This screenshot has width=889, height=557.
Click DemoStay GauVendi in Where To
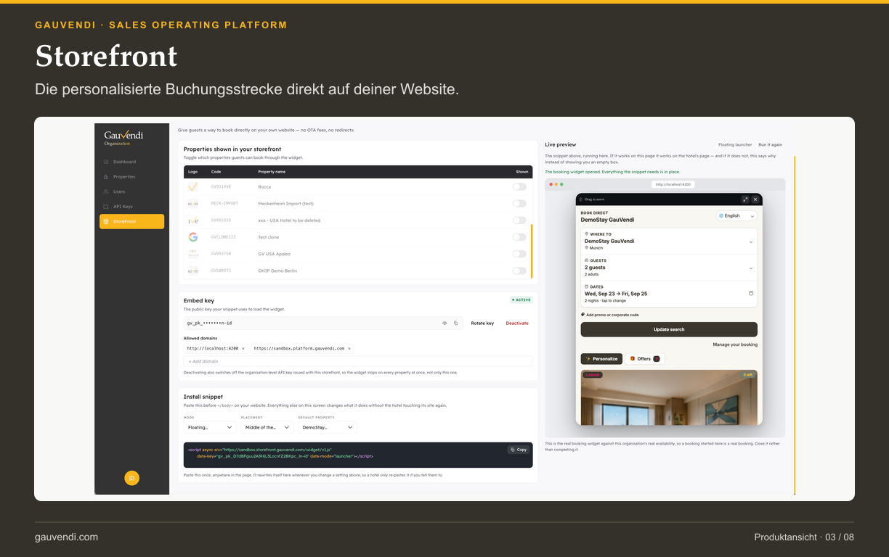tap(609, 241)
